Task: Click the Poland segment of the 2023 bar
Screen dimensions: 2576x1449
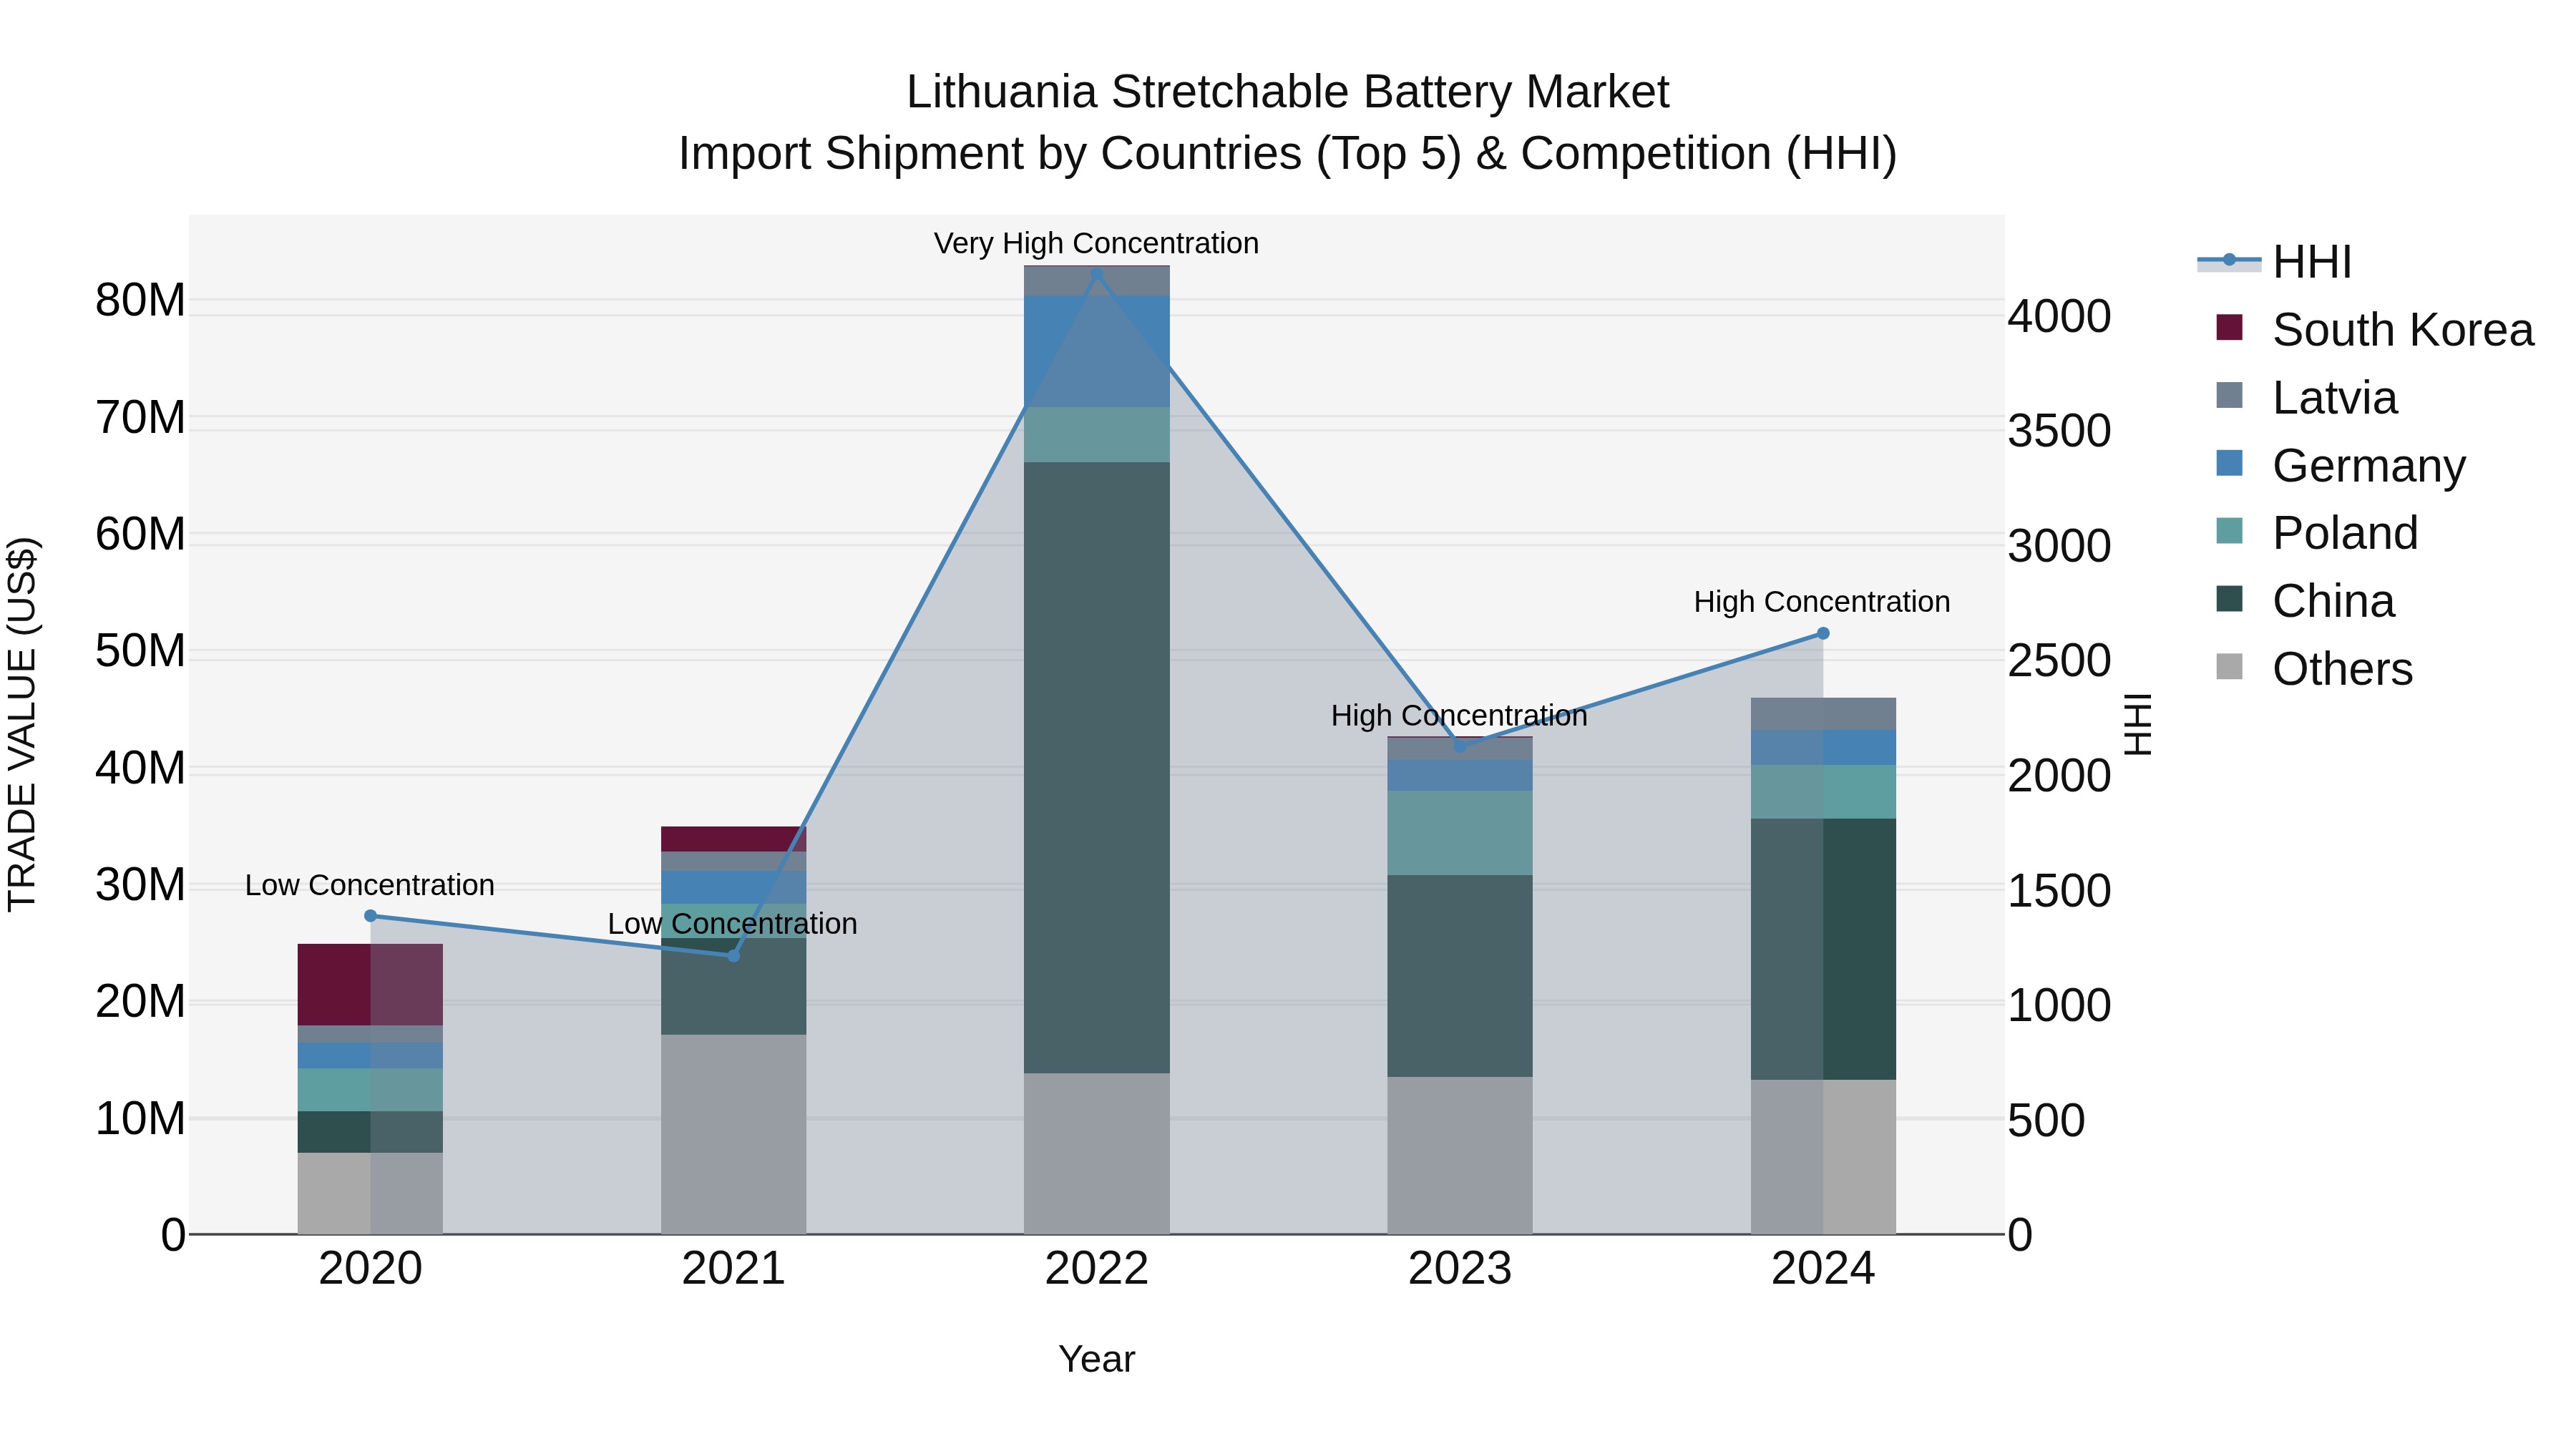Action: (1459, 833)
